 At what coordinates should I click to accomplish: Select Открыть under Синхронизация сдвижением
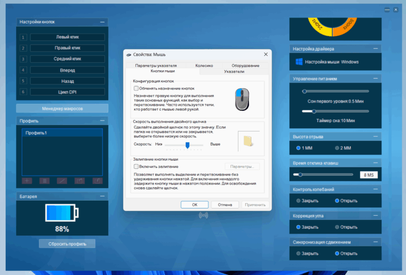pos(337,254)
